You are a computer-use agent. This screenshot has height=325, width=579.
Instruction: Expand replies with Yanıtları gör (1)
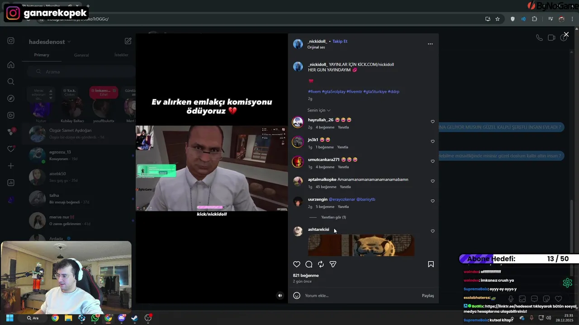coord(333,217)
